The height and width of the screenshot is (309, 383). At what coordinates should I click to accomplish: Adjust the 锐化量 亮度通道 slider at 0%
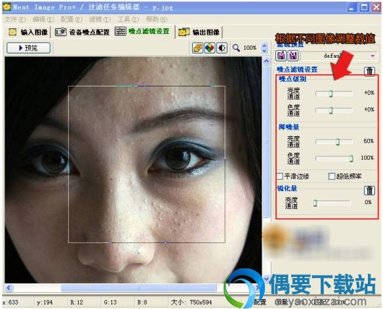point(315,203)
